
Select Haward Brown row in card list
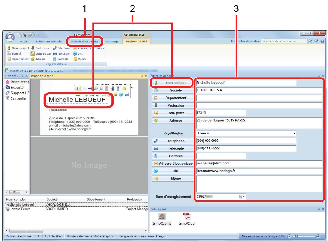[x=76, y=209]
